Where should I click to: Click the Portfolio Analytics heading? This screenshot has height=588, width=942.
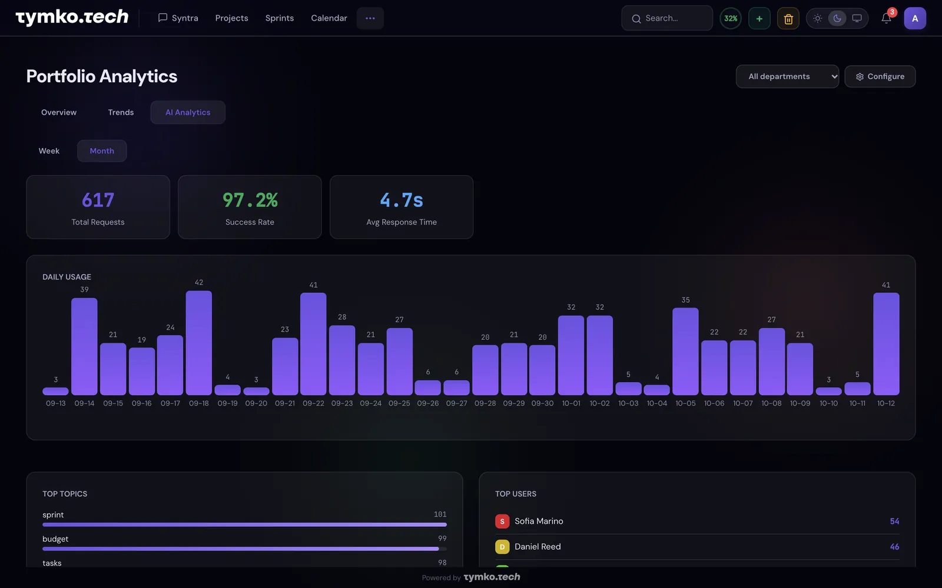(x=102, y=76)
